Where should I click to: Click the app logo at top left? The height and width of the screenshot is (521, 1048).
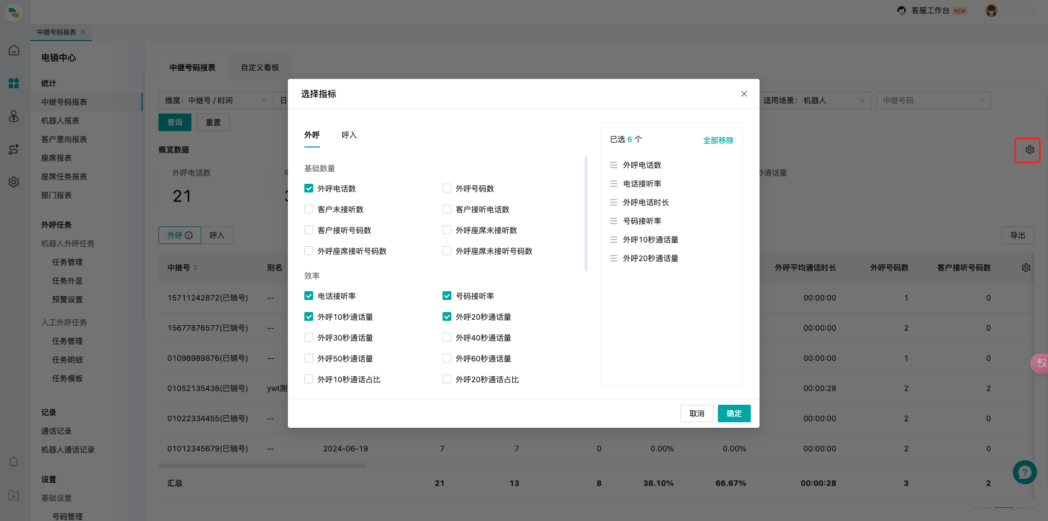pos(14,12)
